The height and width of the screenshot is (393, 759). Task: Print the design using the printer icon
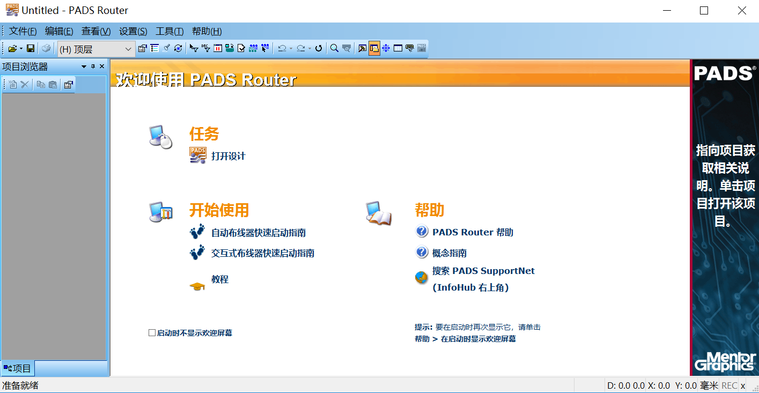point(46,48)
